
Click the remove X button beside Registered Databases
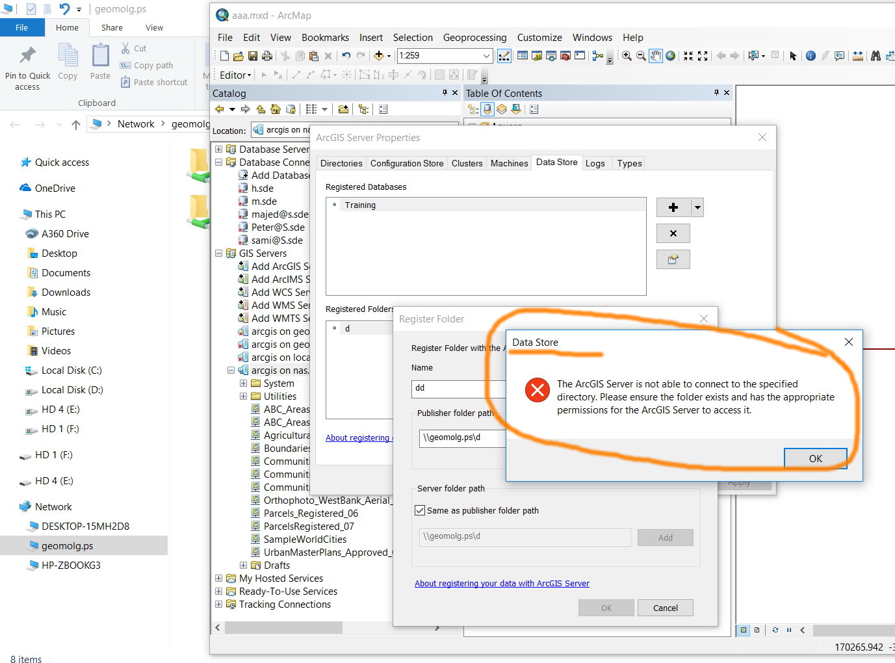[x=673, y=233]
